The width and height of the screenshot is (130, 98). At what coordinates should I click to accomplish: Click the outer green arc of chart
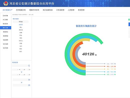click(x=66, y=54)
